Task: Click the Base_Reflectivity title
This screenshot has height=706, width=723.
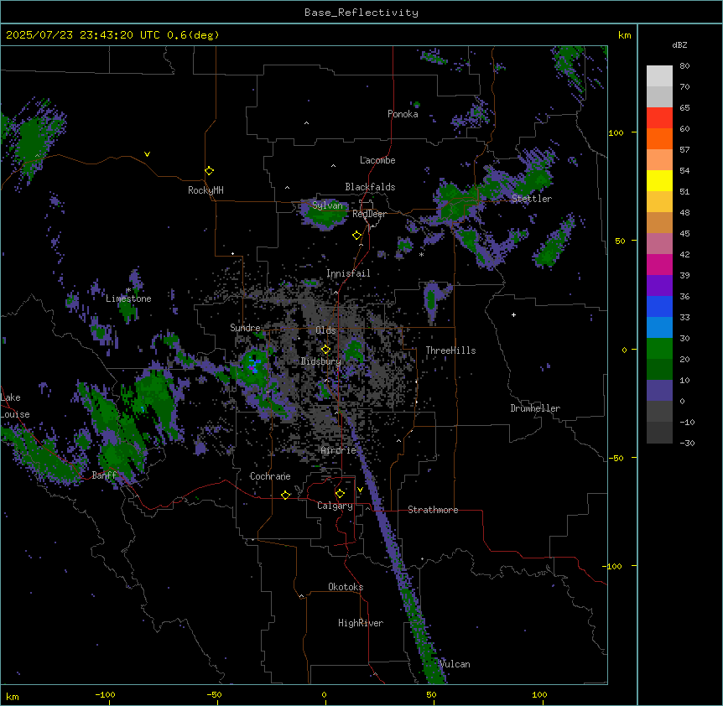Action: 361,13
